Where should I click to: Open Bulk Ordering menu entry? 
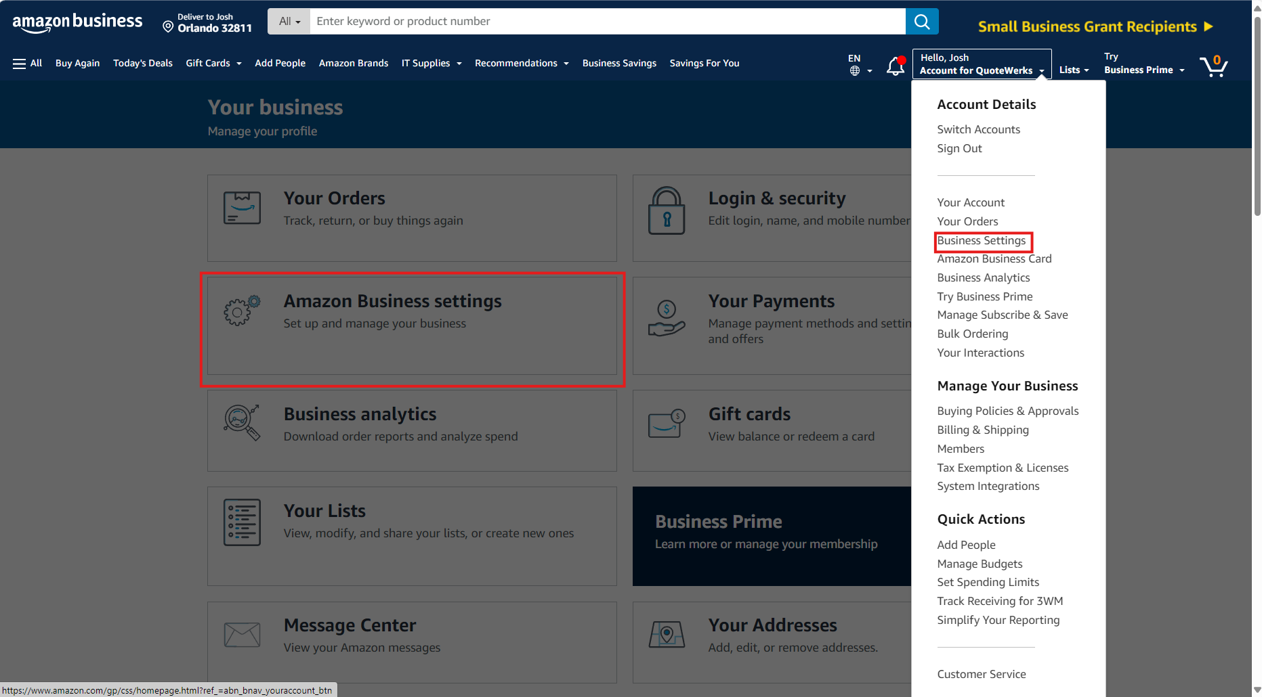click(973, 334)
